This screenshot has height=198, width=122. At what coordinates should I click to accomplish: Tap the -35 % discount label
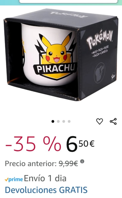(x=33, y=144)
